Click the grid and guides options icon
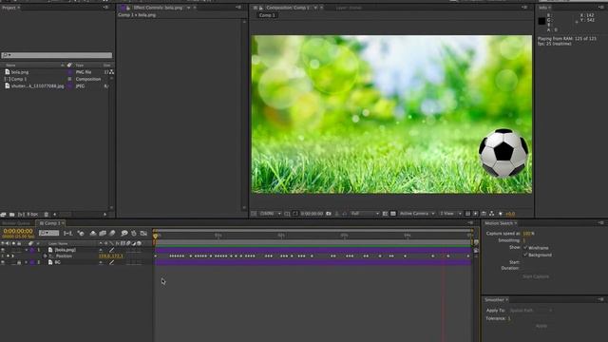The width and height of the screenshot is (608, 342). tap(287, 214)
